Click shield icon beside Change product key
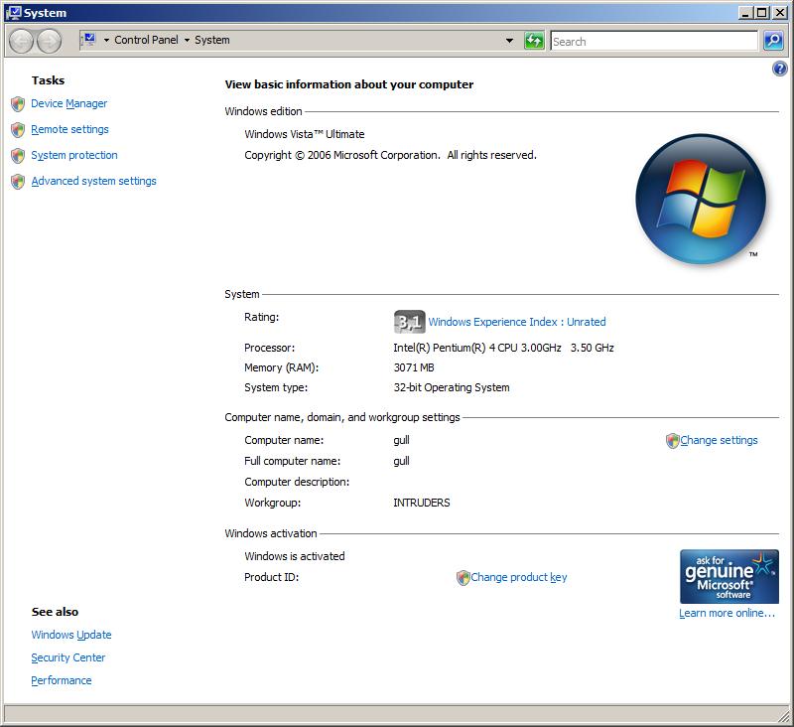The image size is (794, 727). 463,578
